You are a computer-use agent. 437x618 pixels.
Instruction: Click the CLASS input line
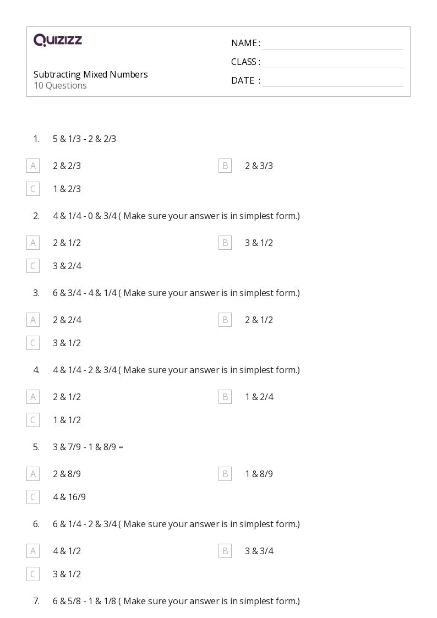[x=333, y=63]
